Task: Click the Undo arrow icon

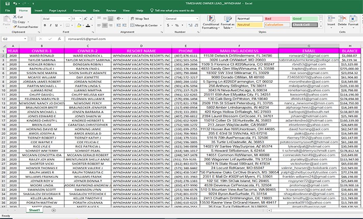Action: coord(15,4)
